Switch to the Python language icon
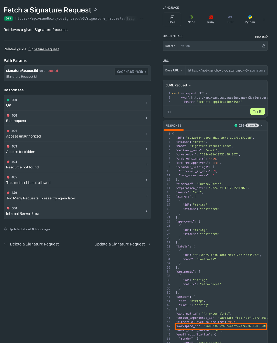277x343 pixels. pyautogui.click(x=250, y=17)
